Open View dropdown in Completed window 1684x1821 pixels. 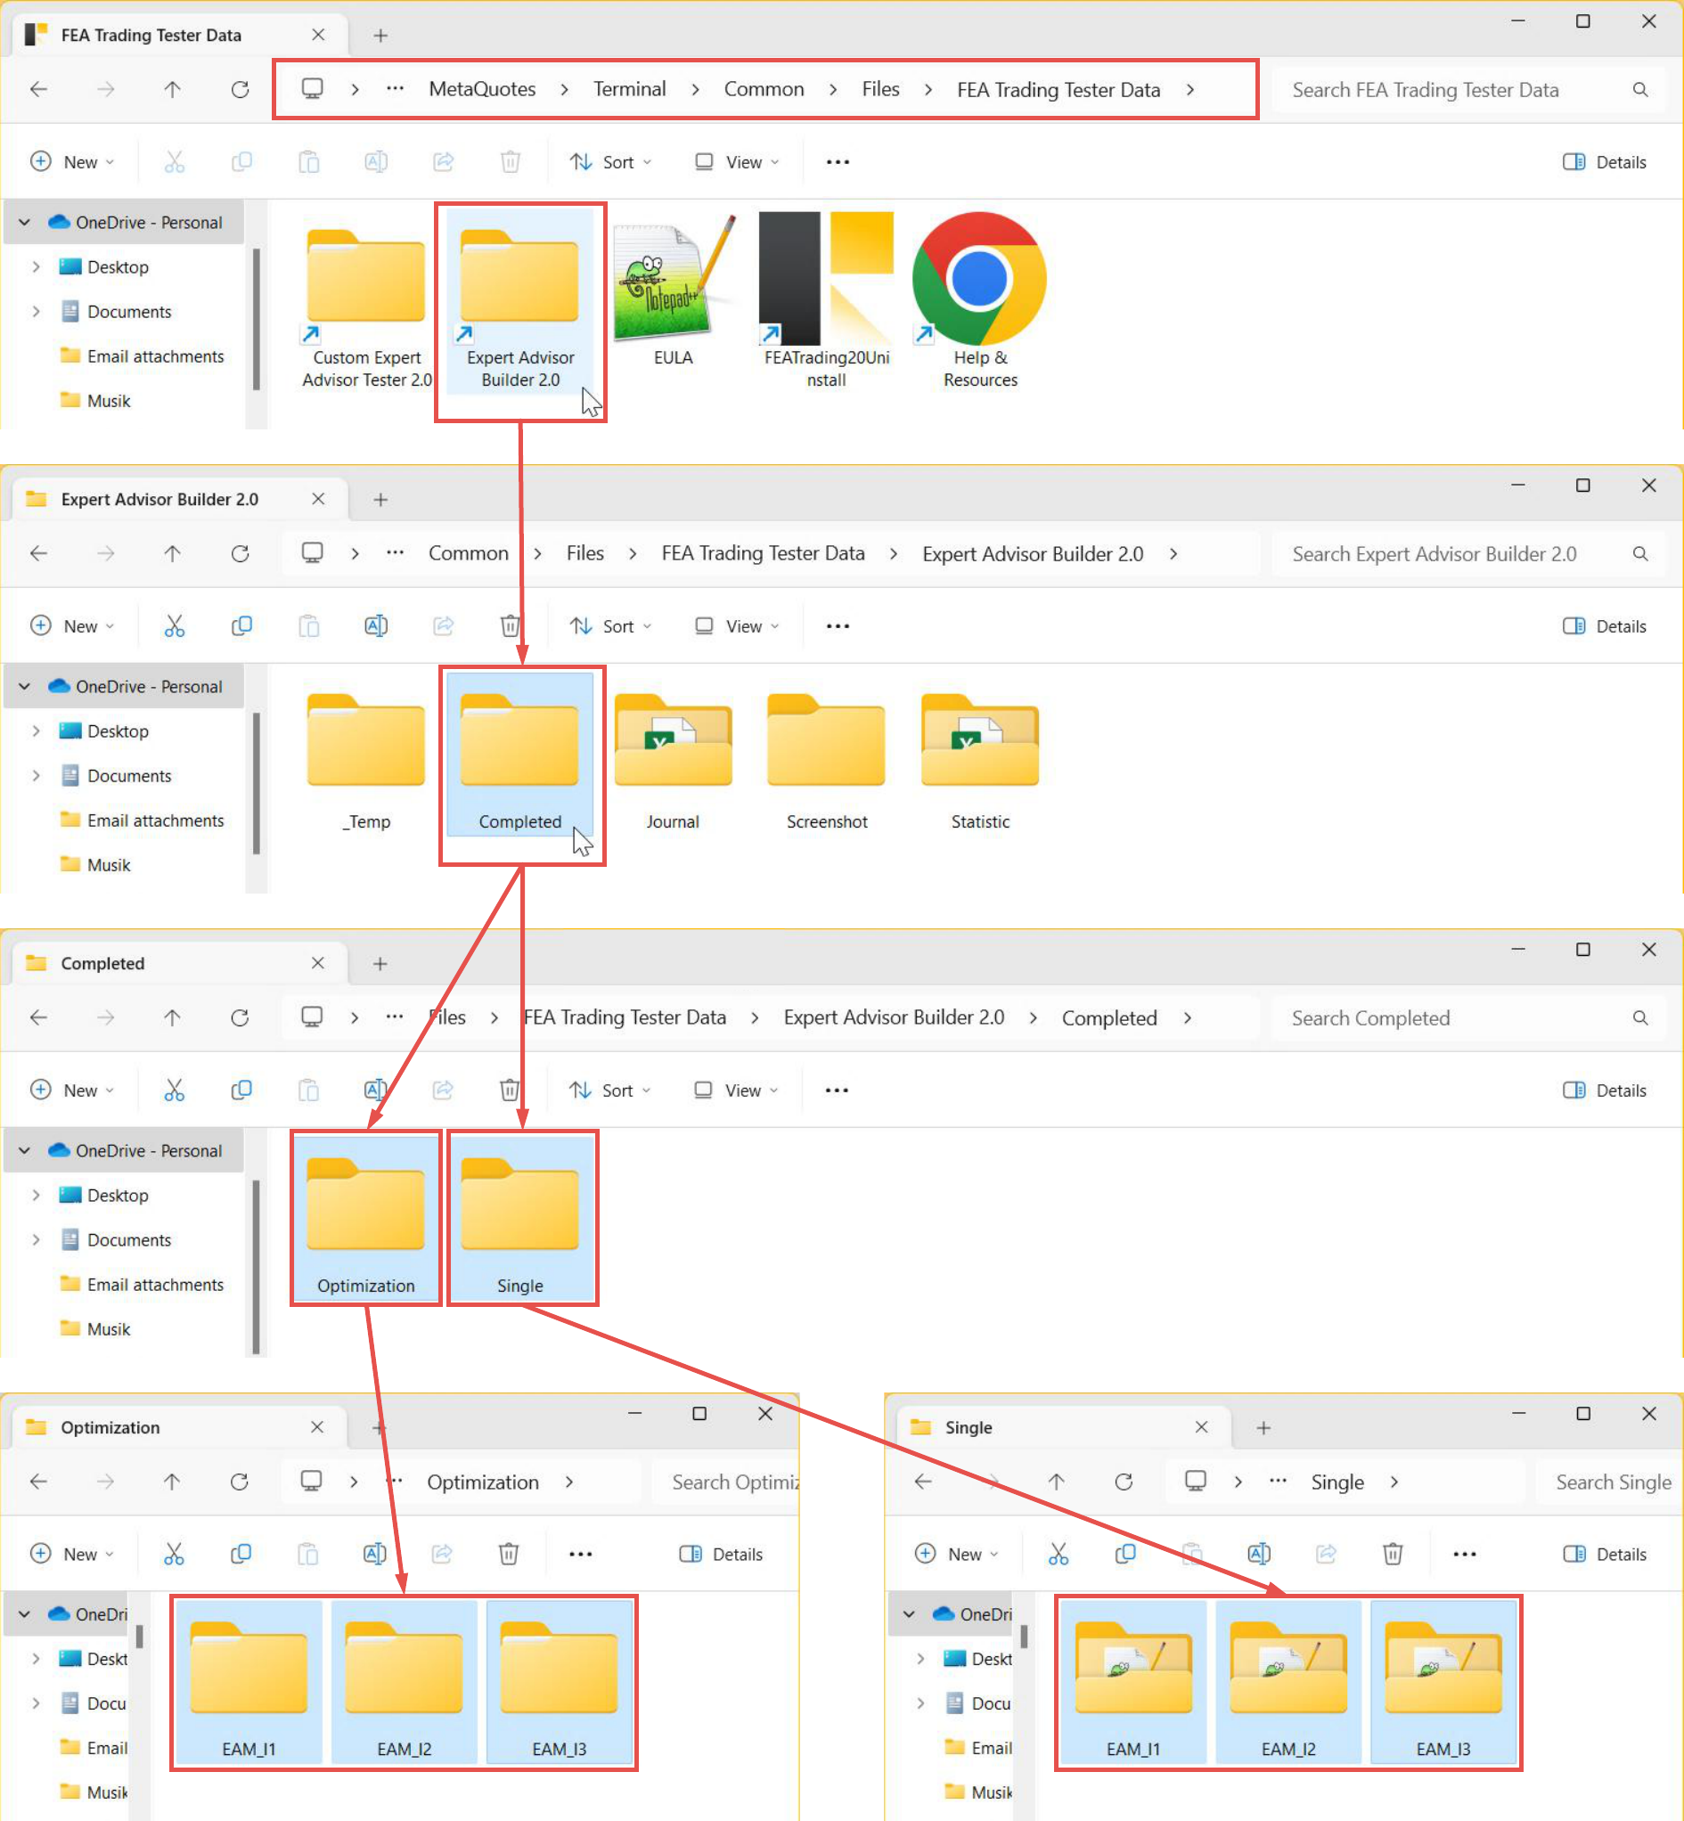[x=736, y=1090]
